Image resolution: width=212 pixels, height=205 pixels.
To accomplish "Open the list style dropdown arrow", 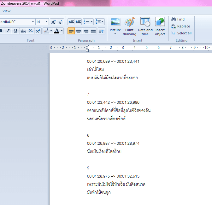I will (x=92, y=22).
